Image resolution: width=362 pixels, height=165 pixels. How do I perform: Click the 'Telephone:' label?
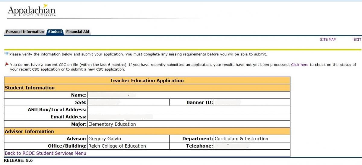[200, 146]
